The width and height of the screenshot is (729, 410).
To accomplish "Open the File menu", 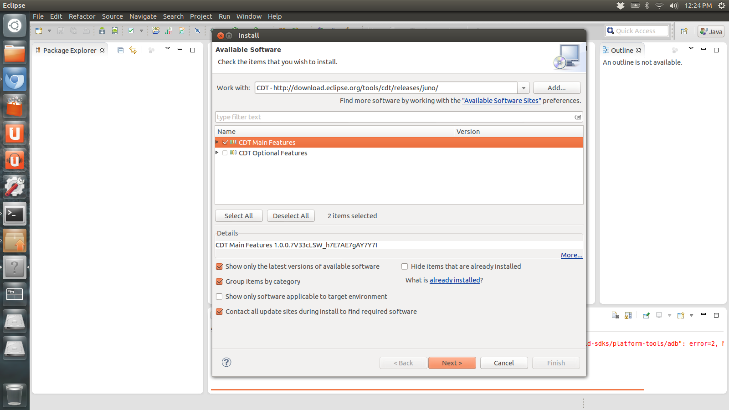I will [38, 16].
